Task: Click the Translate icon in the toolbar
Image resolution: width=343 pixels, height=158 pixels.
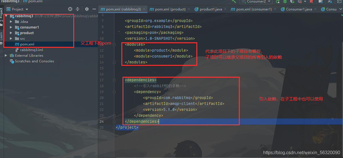Action: (330, 1)
